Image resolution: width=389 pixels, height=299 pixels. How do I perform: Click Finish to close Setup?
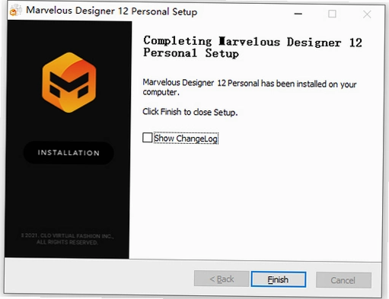coord(279,279)
